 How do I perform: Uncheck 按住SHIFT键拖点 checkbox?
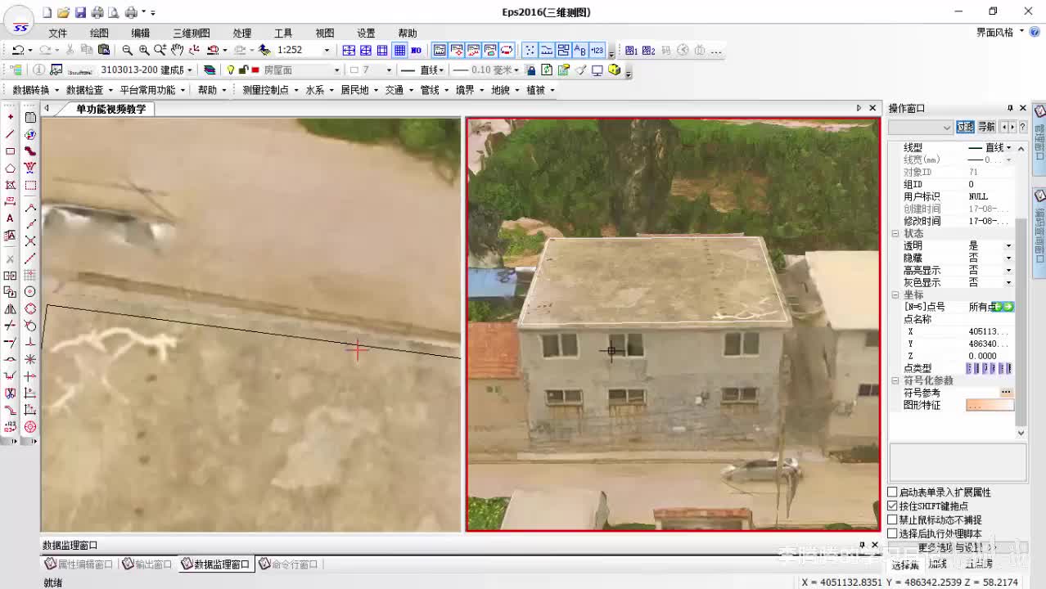point(892,506)
